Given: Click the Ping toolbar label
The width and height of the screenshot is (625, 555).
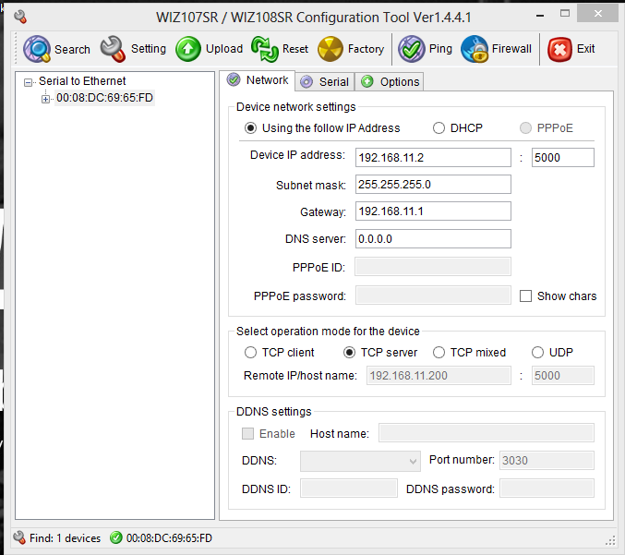Looking at the screenshot, I should (440, 49).
